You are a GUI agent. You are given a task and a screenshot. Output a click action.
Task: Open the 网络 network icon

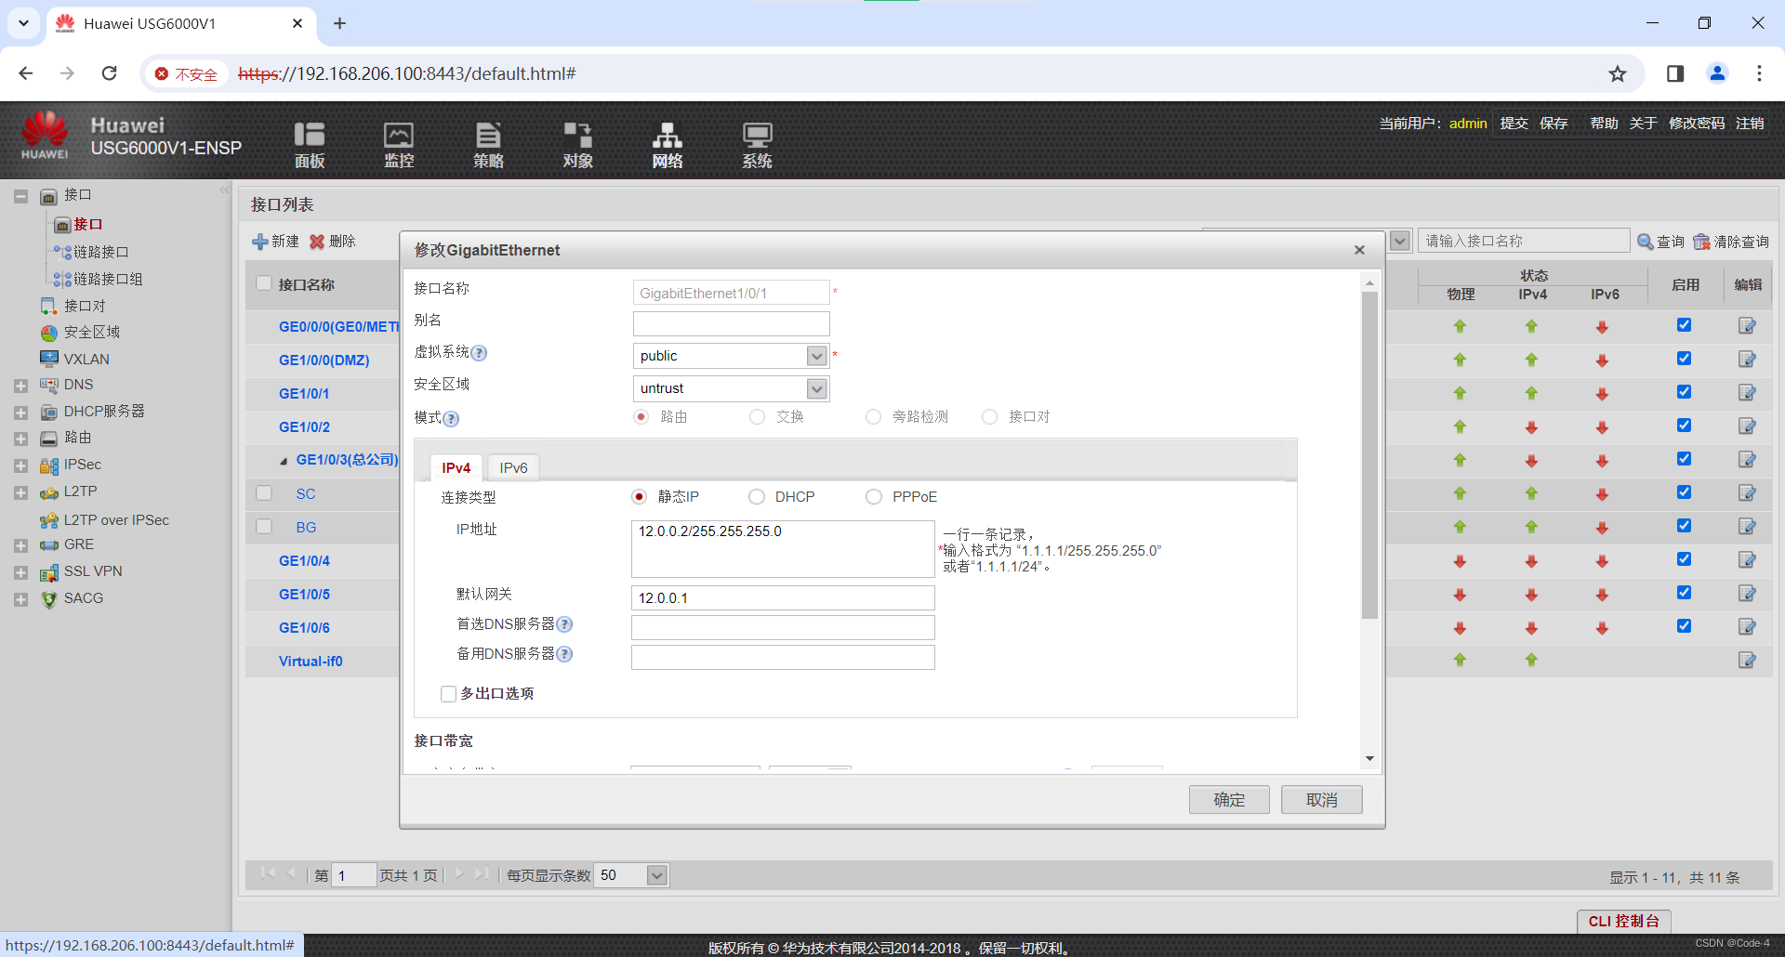tap(668, 145)
